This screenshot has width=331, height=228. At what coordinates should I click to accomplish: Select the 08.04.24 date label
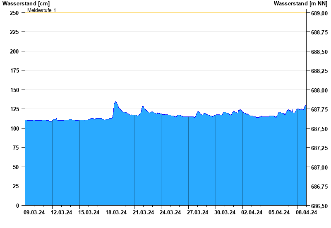click(306, 213)
